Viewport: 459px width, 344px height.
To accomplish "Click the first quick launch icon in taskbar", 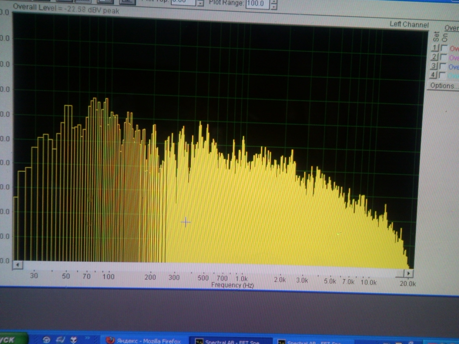I will [46, 340].
